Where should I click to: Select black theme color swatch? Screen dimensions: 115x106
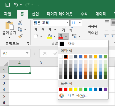(x=66, y=57)
